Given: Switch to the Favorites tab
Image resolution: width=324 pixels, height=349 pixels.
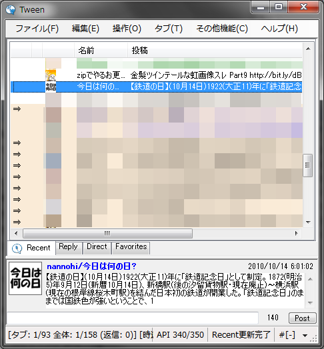Looking at the screenshot, I should [x=131, y=248].
